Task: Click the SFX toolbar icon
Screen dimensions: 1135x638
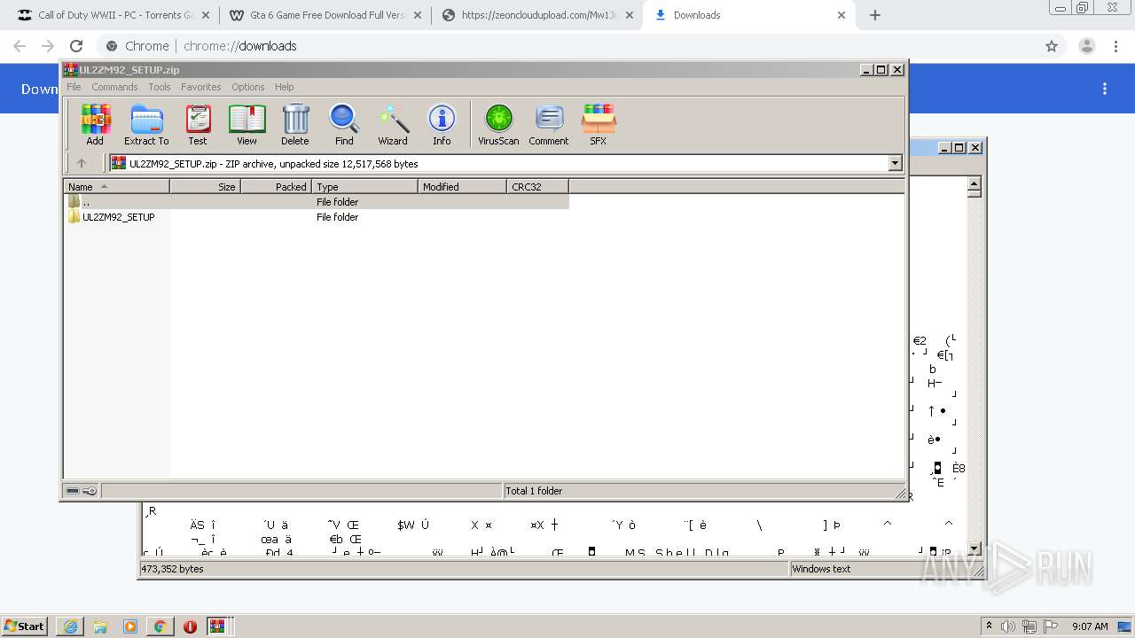Action: coord(599,125)
